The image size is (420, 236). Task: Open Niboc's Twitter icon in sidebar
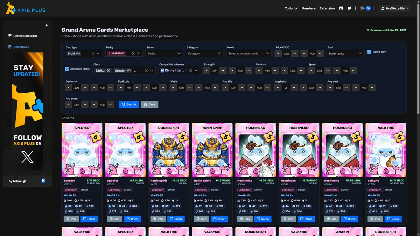[x=24, y=181]
